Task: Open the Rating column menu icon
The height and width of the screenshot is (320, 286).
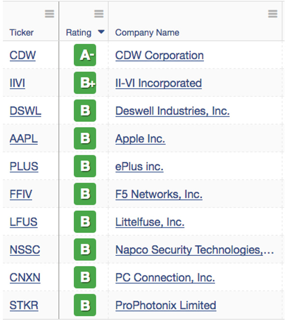Action: [99, 14]
